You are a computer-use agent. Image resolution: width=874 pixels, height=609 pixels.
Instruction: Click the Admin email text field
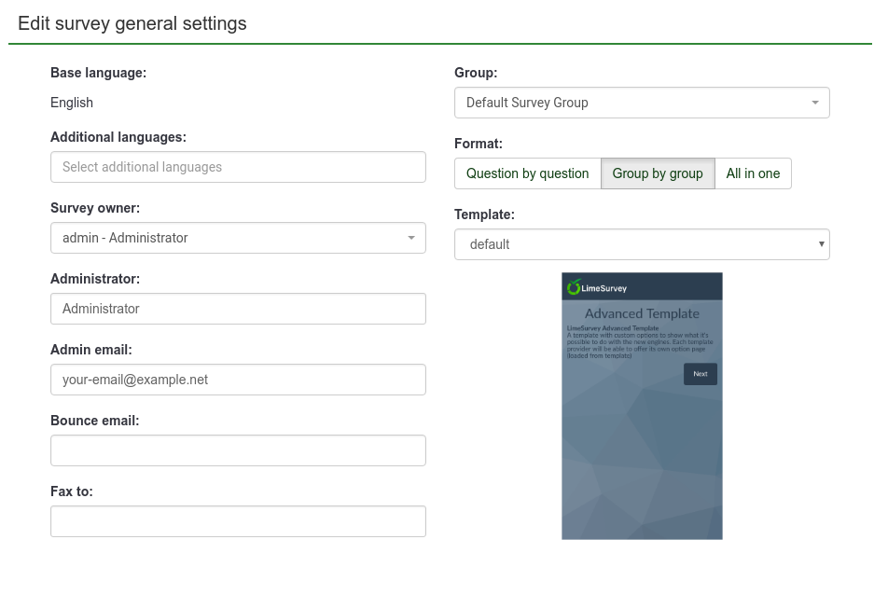[x=238, y=380]
